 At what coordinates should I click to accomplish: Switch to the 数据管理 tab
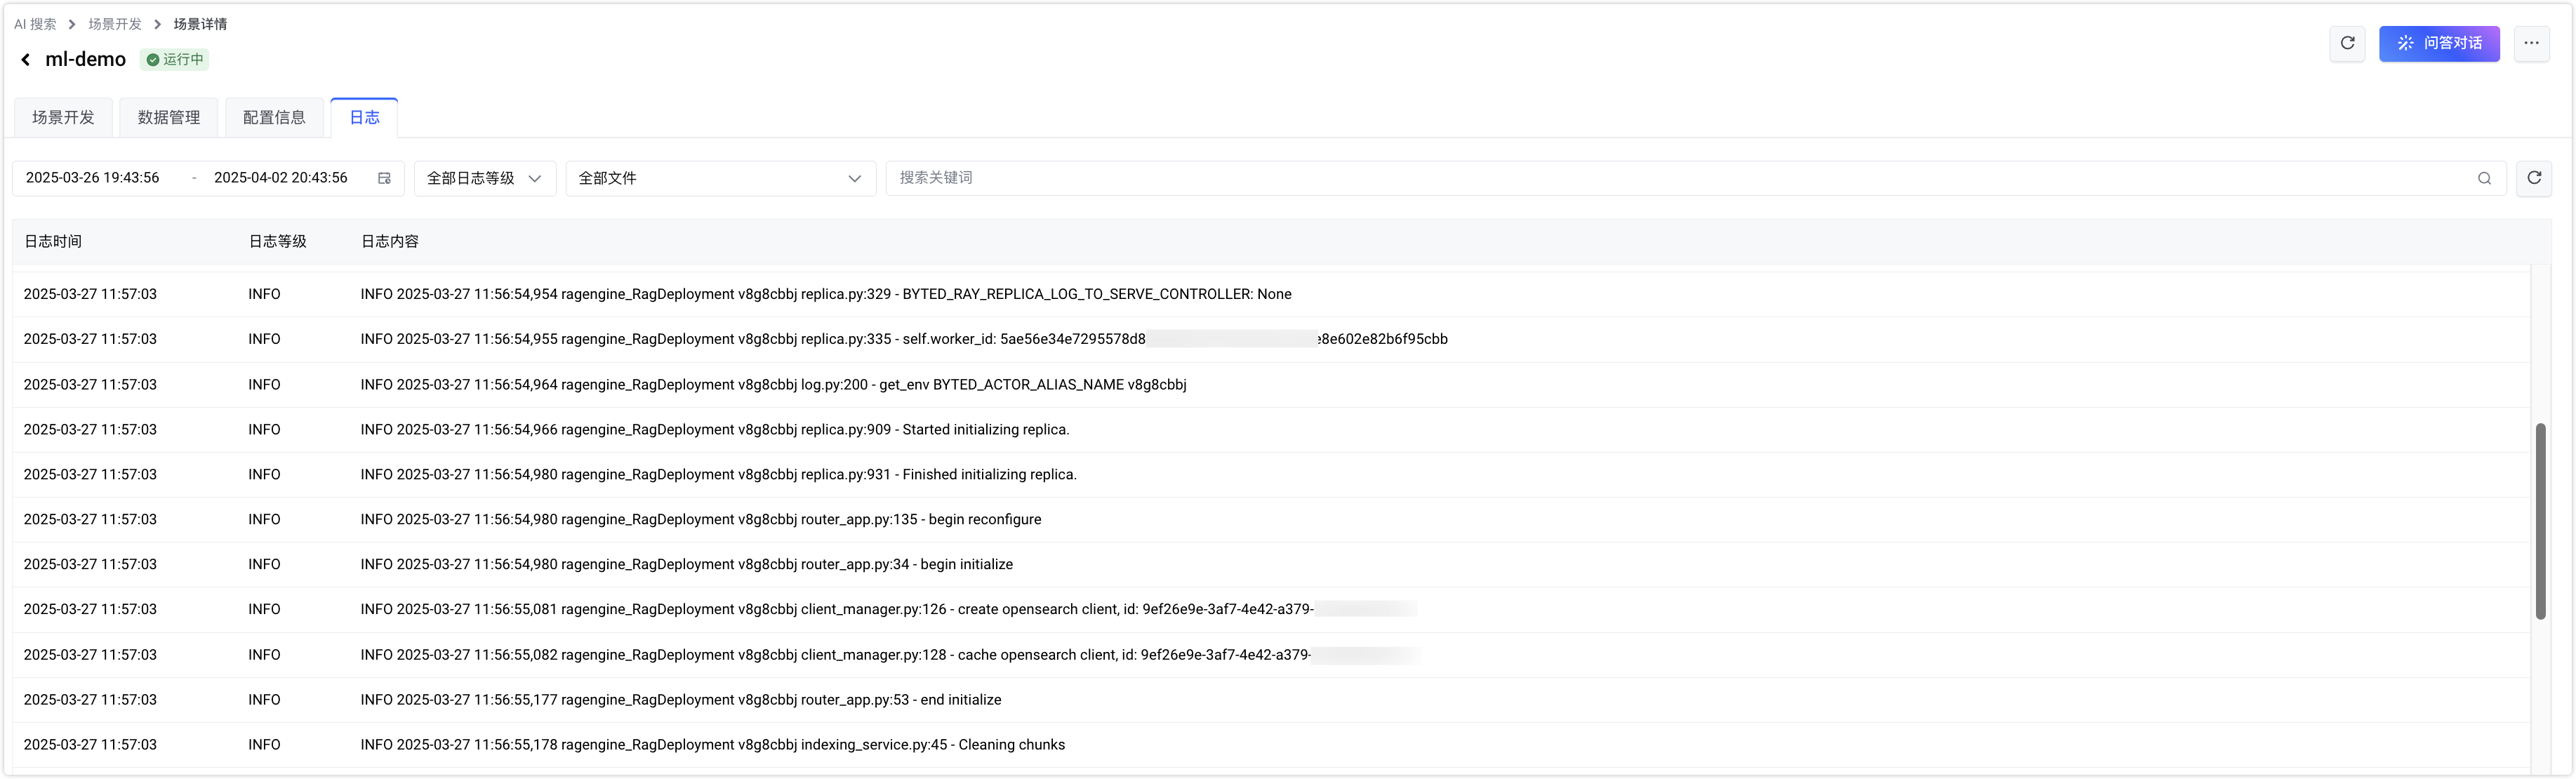pyautogui.click(x=169, y=117)
